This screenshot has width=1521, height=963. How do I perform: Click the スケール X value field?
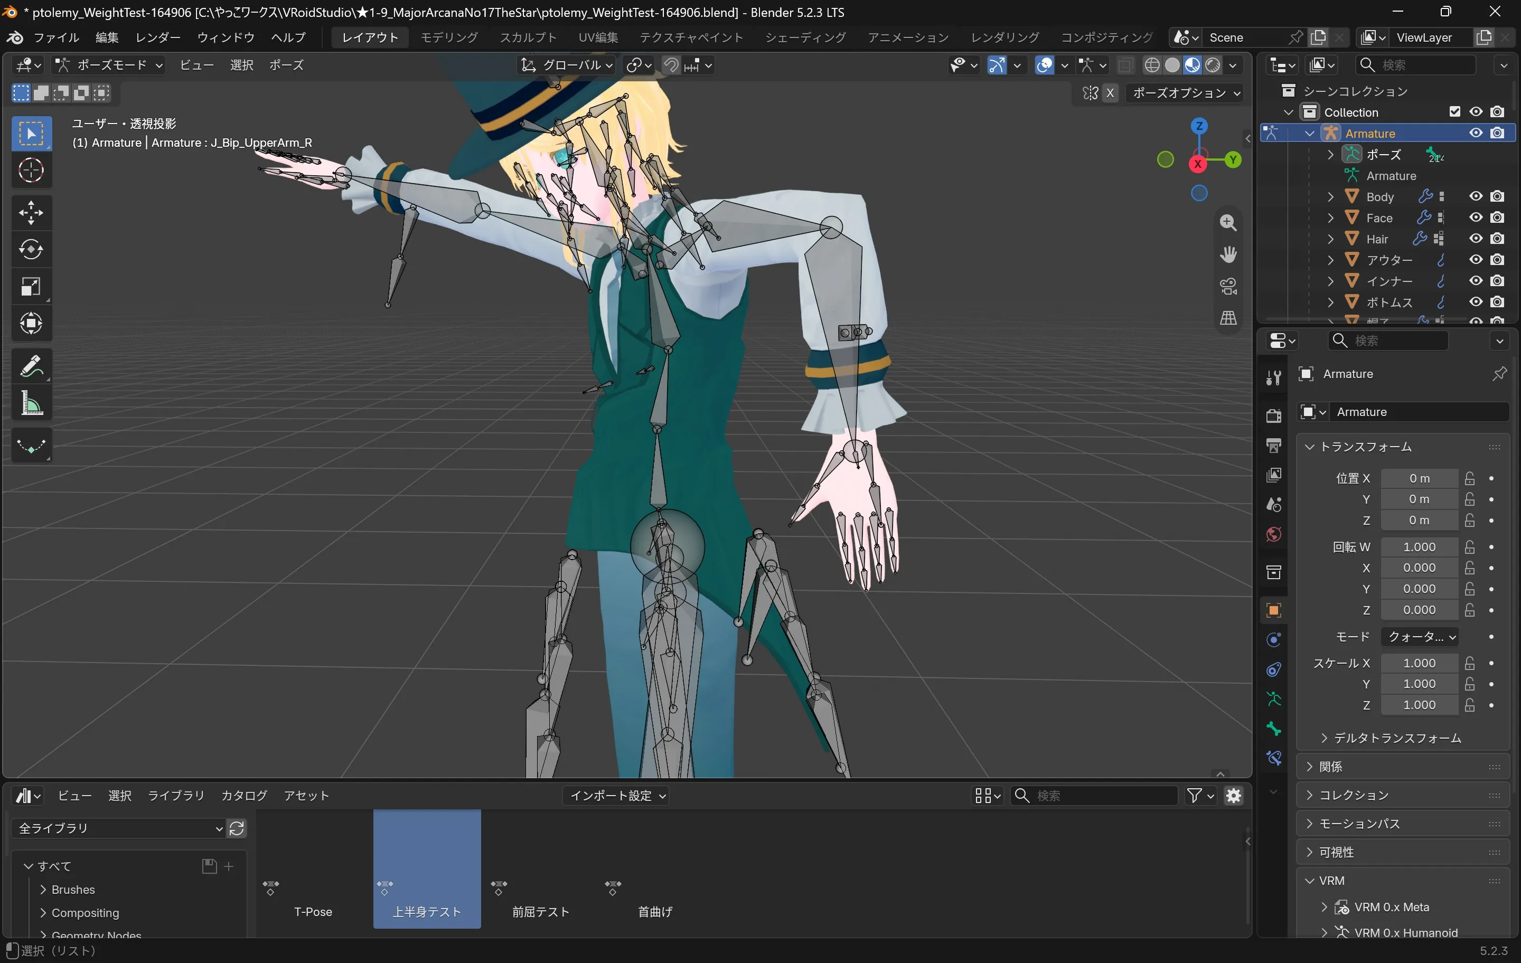pos(1419,663)
